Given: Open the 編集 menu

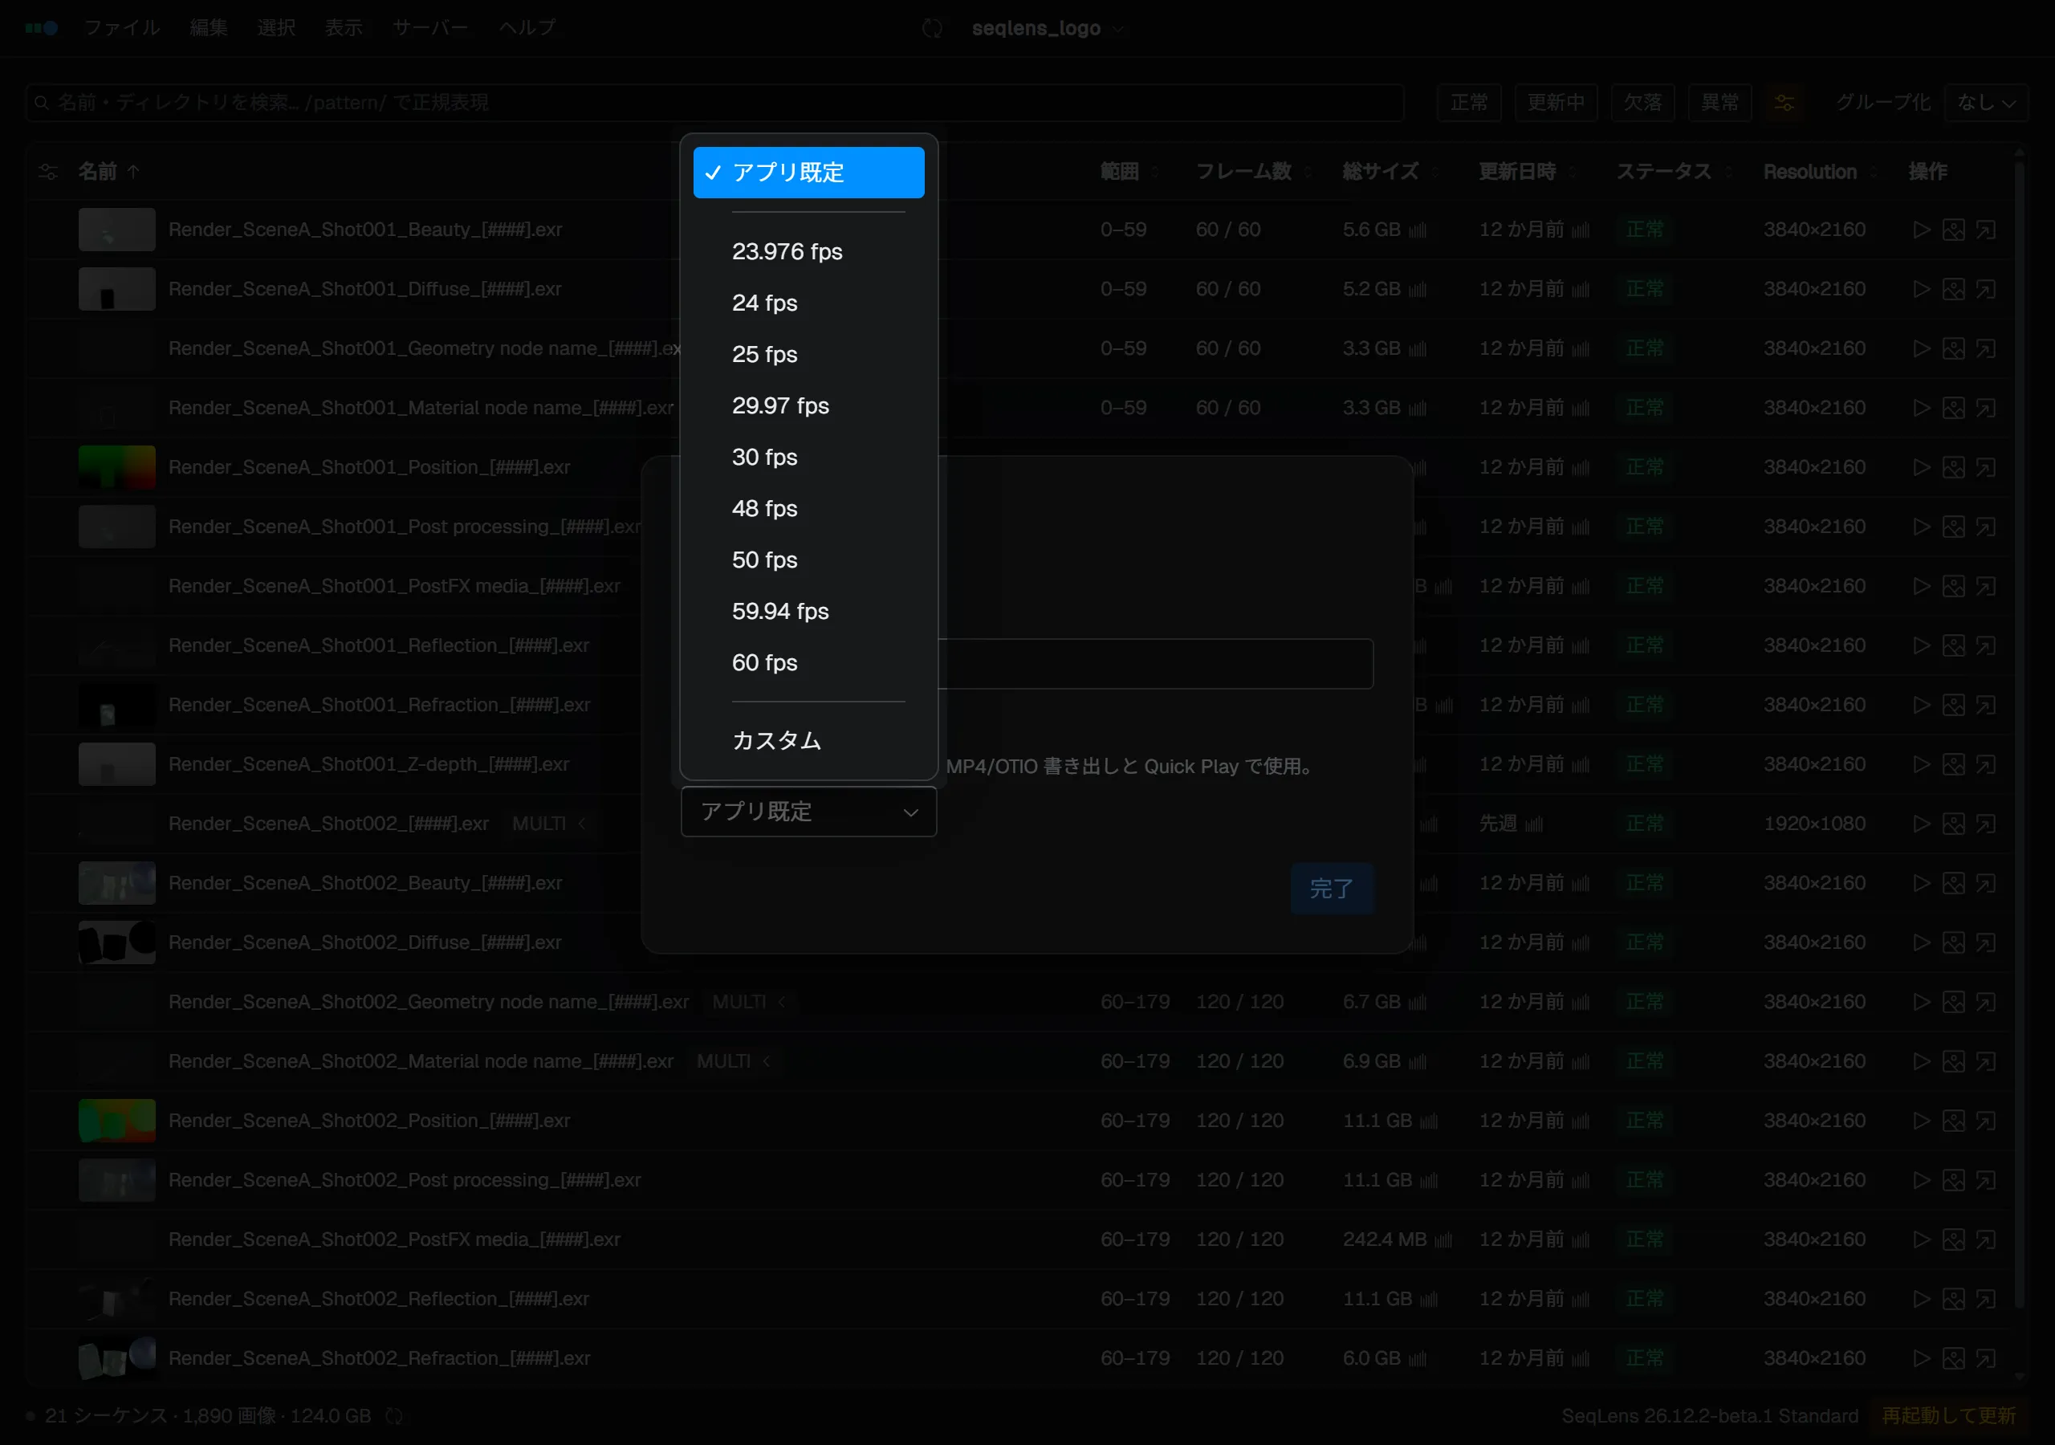Looking at the screenshot, I should coord(209,28).
